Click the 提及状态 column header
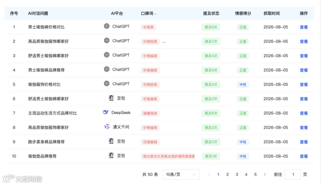321x185 pixels. click(x=211, y=13)
